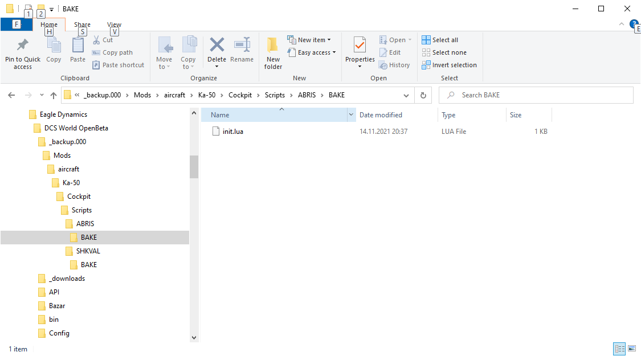The image size is (641, 356).
Task: Go up one folder level
Action: click(x=54, y=95)
